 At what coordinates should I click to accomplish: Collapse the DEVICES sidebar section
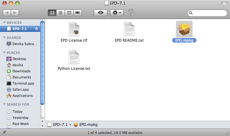point(4,23)
